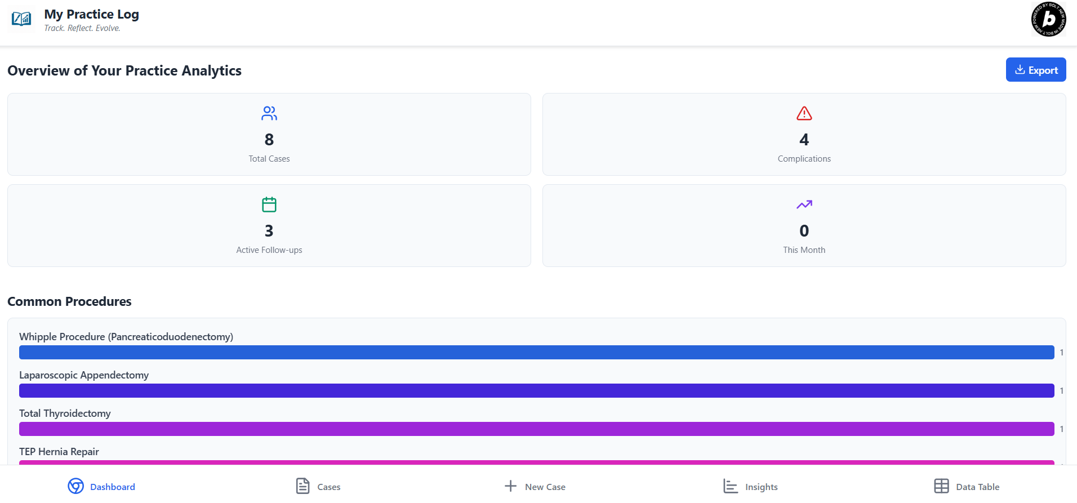1077x503 pixels.
Task: Click the Total Cases count 8
Action: click(x=269, y=139)
